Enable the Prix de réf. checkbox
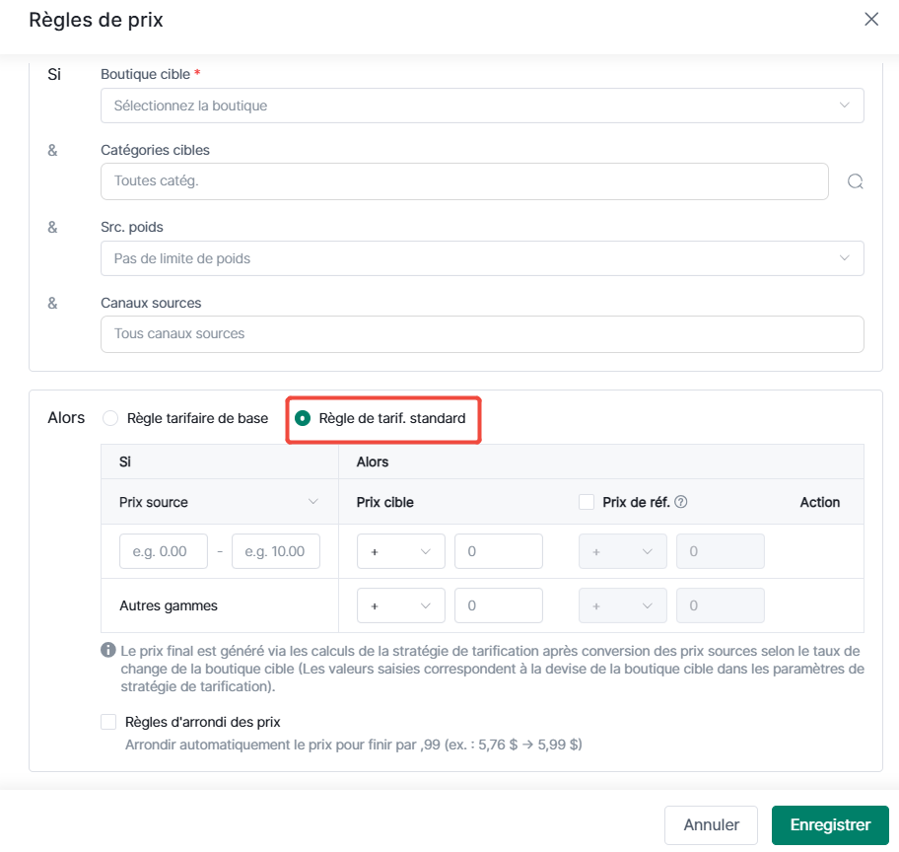 (x=586, y=502)
